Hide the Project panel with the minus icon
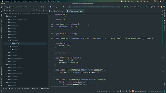Screen dimensions: 166x93 [46, 10]
